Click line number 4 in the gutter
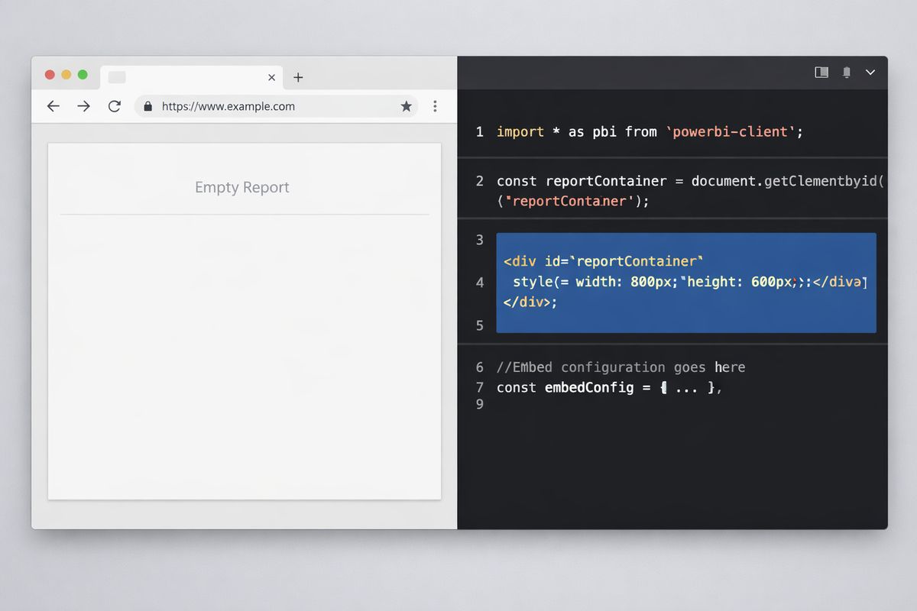The width and height of the screenshot is (917, 611). 480,283
